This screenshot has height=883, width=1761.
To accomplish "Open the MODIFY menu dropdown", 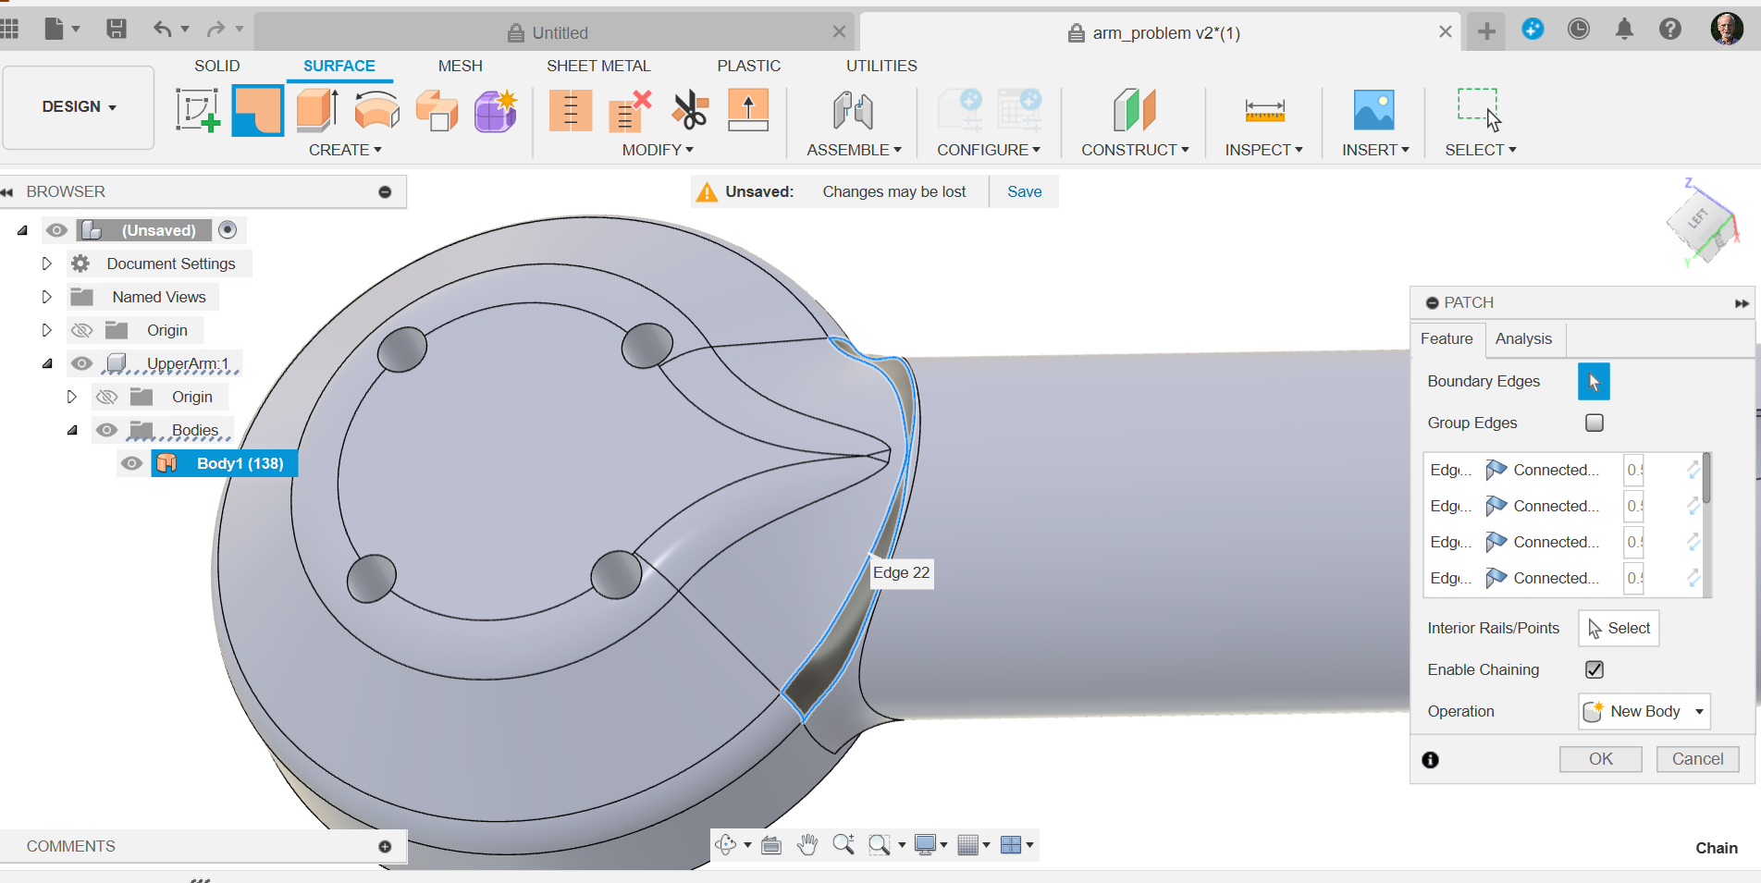I will [x=658, y=150].
